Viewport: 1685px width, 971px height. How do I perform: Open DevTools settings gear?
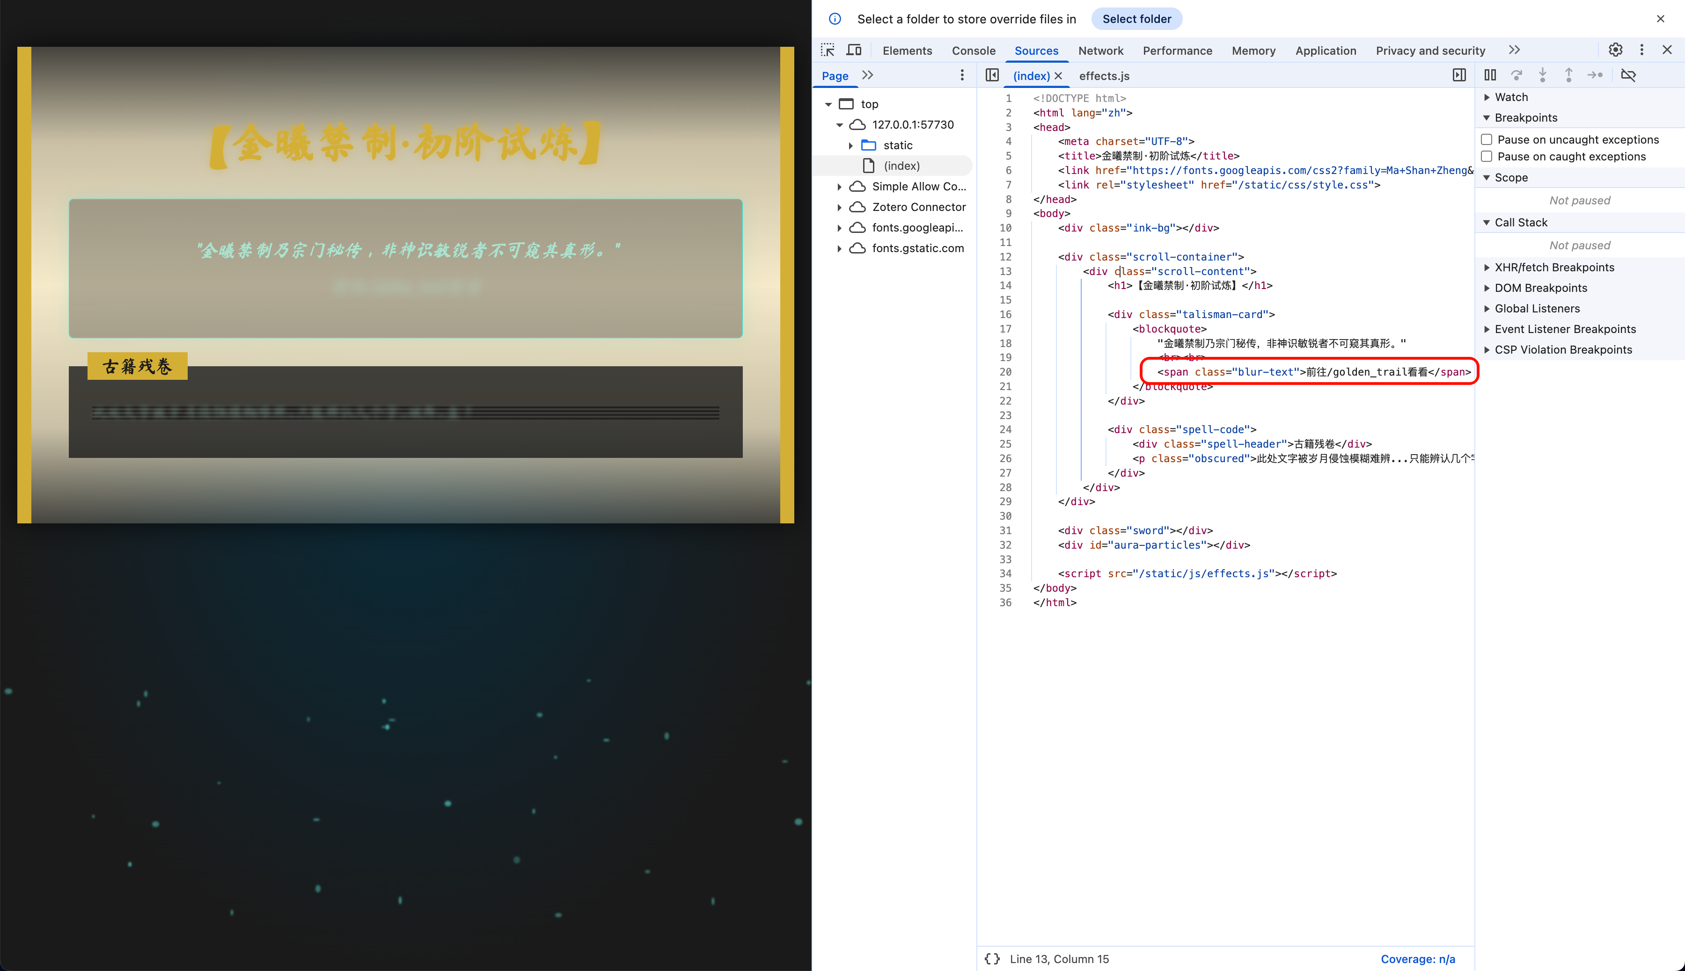coord(1615,50)
